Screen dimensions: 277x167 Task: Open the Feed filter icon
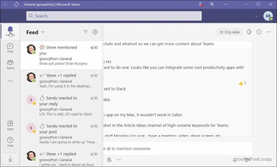click(x=86, y=32)
